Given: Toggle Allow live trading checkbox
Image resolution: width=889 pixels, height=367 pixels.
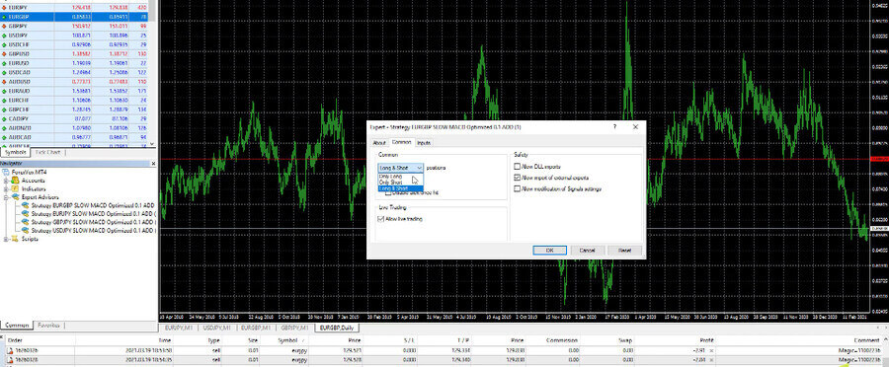Looking at the screenshot, I should (381, 219).
